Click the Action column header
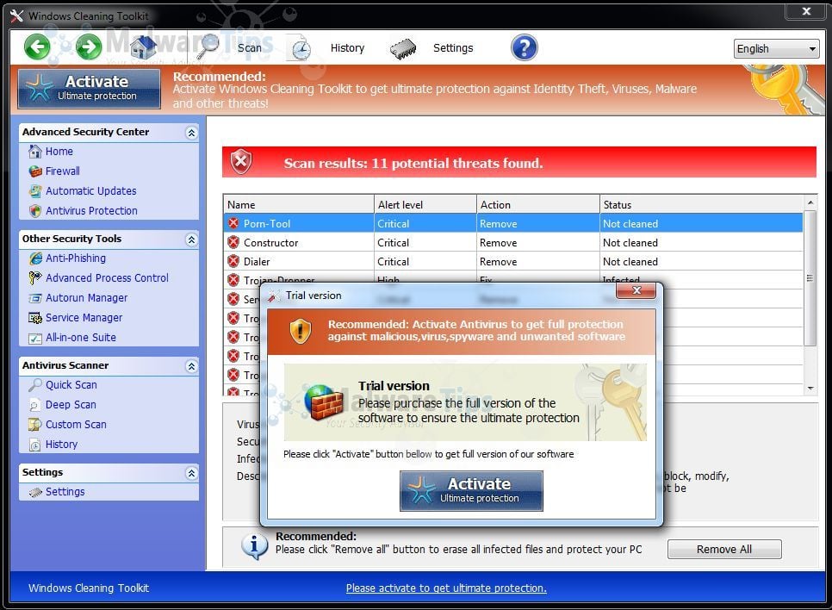Image resolution: width=832 pixels, height=610 pixels. 538,204
